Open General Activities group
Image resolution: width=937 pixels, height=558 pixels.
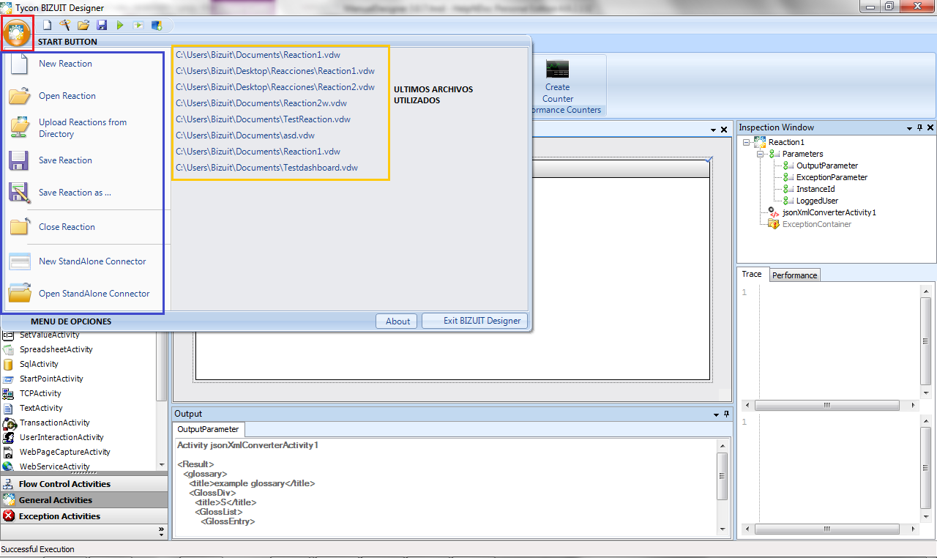click(x=83, y=500)
